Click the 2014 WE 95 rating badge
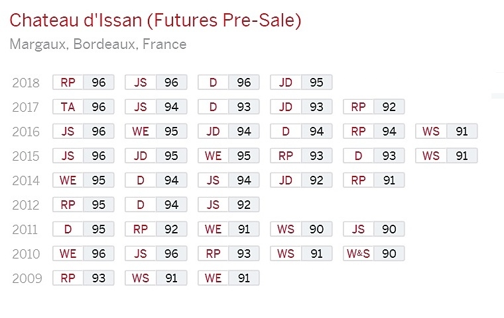This screenshot has height=318, width=504. pos(84,180)
